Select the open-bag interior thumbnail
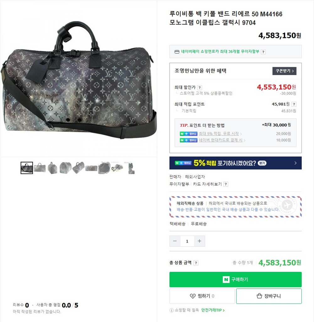This screenshot has width=314, height=322. [104, 168]
